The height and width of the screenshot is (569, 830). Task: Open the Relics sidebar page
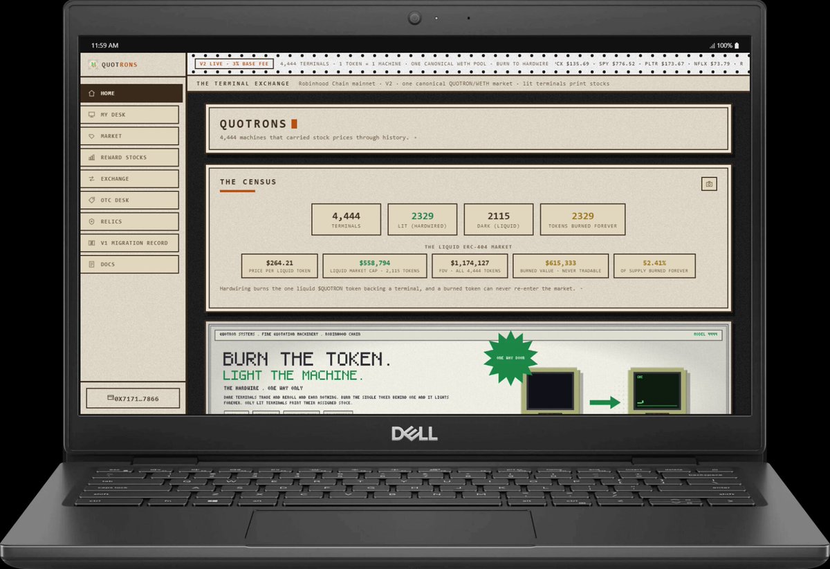[129, 222]
